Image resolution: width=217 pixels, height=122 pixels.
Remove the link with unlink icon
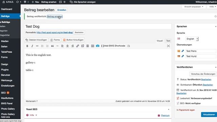pos(82,46)
